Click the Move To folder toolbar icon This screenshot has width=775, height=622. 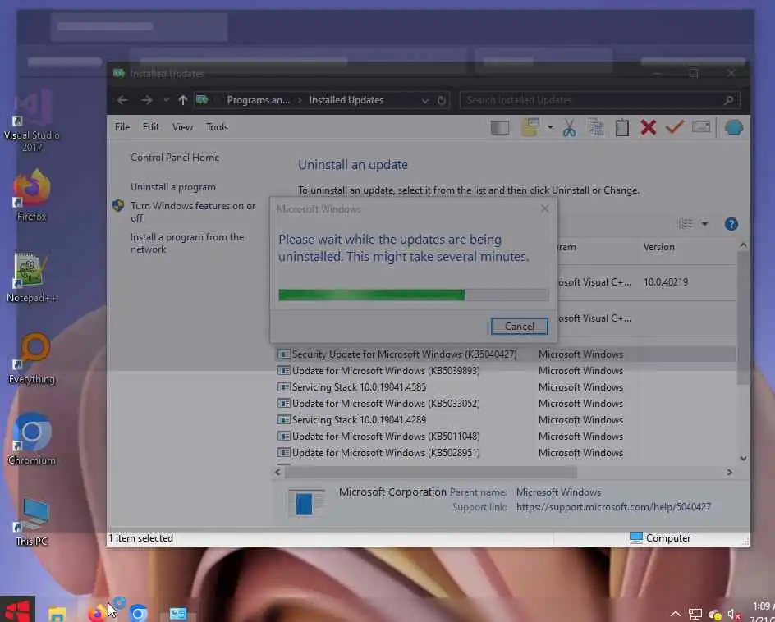point(530,127)
